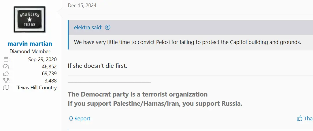Viewport: 313px width, 131px height.
Task: Click the joined-date calendar icon
Action: coord(6,59)
